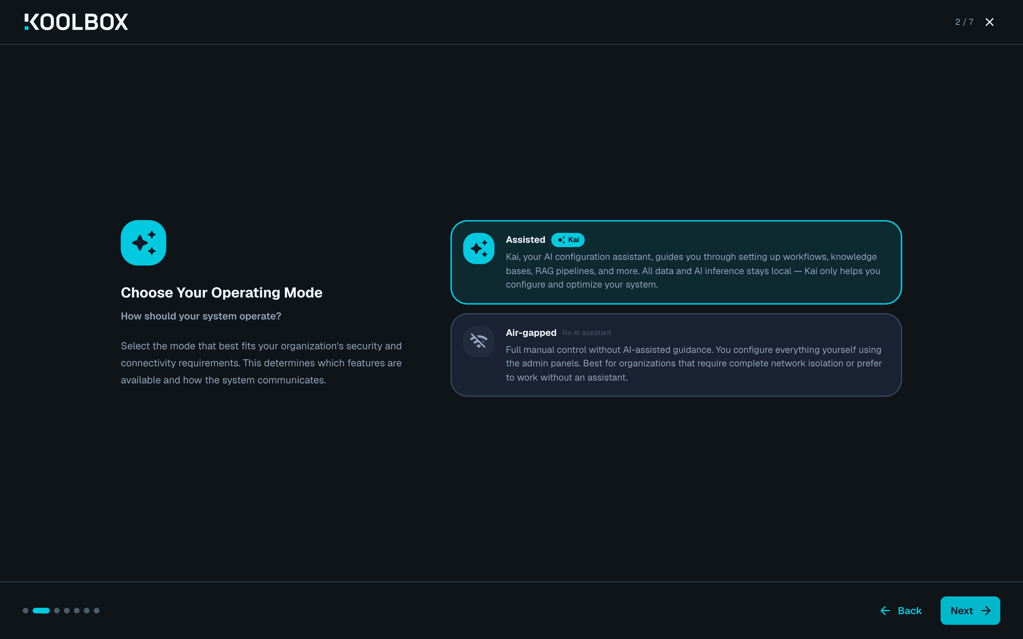Click 'How should your system operate?' subtitle
This screenshot has height=639, width=1023.
point(201,316)
